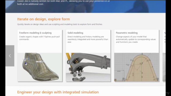Click the 'Iterate on design, explore form' heading
This screenshot has height=96, width=171.
click(44, 19)
